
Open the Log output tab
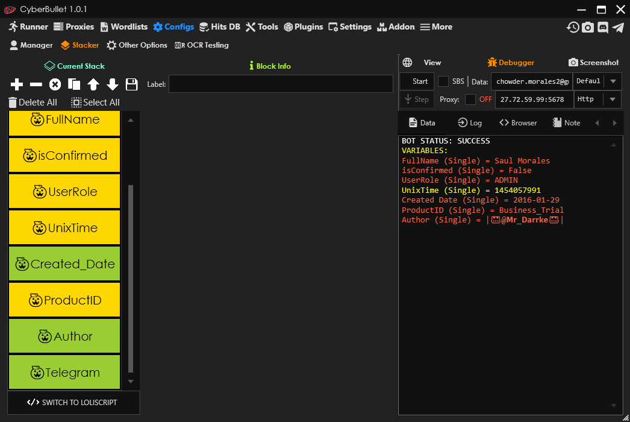coord(470,123)
